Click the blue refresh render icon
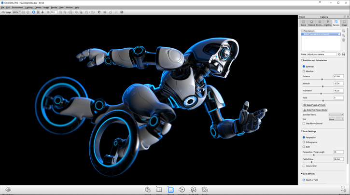Screen dimensions: 350x195 click(33, 12)
